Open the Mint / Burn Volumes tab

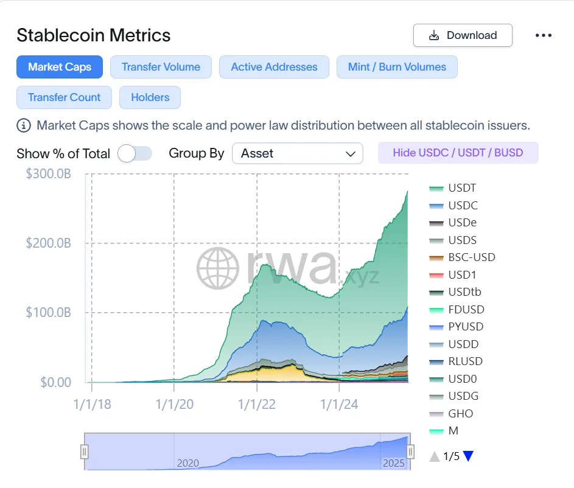tap(397, 67)
